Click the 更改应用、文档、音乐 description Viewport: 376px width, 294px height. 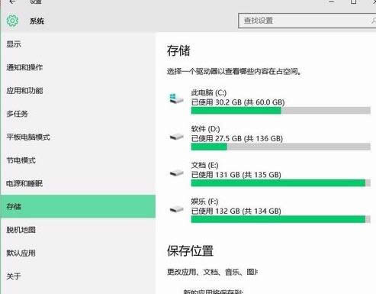pos(212,272)
